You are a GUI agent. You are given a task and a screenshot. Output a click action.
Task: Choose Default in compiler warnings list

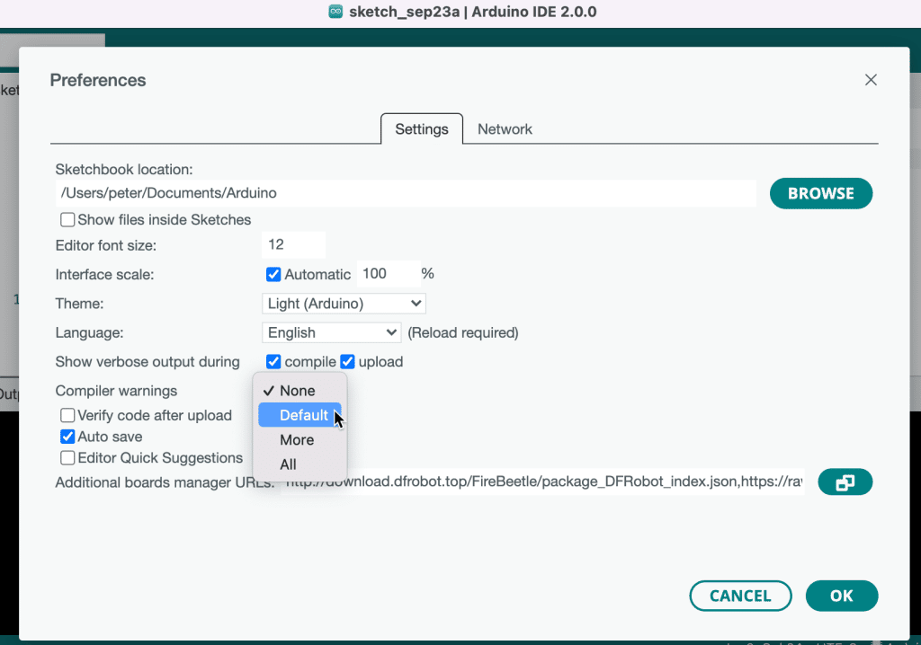point(300,416)
